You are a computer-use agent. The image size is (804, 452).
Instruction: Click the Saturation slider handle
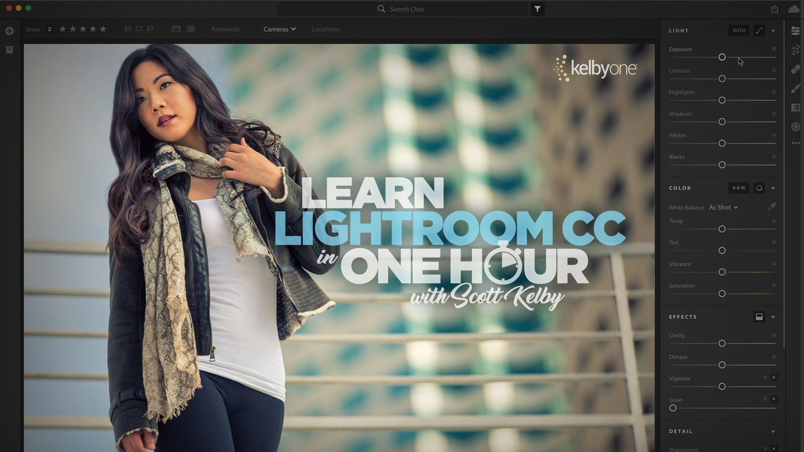point(722,294)
